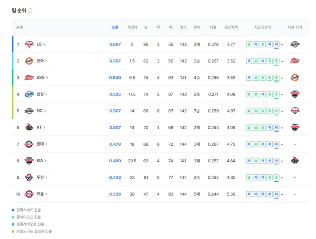Click the latest recent-game result icon for 한화
Image resolution: width=316 pixels, height=239 pixels.
click(x=276, y=61)
